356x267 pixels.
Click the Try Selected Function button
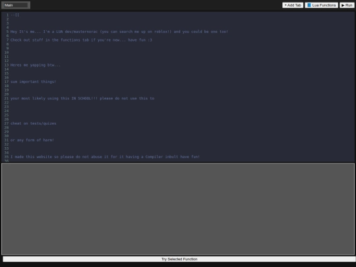(179, 259)
